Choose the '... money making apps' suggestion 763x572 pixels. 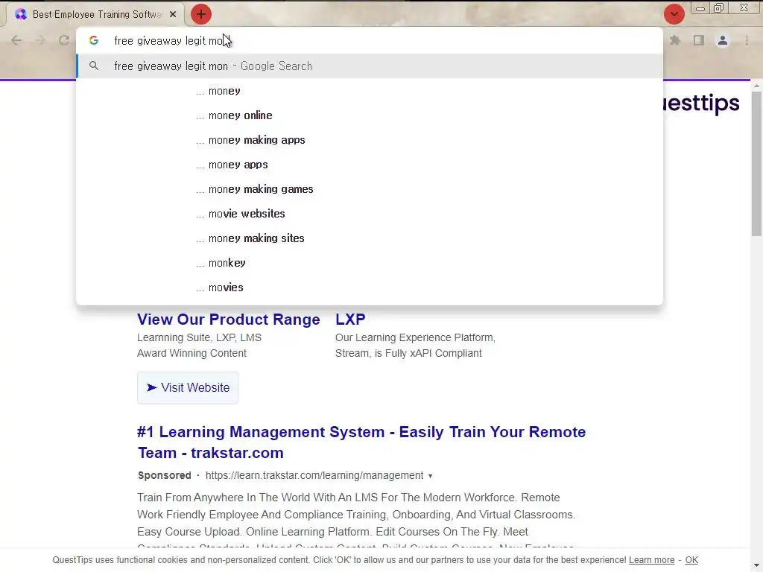pyautogui.click(x=370, y=140)
